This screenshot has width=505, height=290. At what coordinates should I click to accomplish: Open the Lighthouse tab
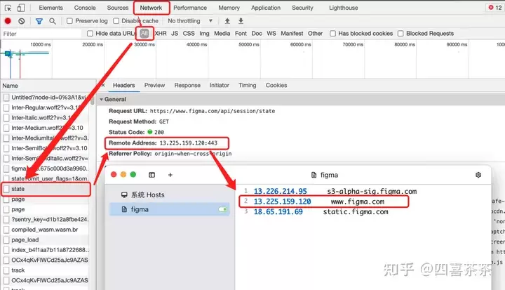[343, 8]
